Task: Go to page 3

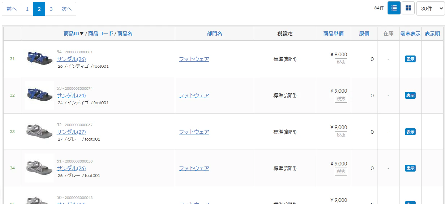Action: tap(51, 9)
